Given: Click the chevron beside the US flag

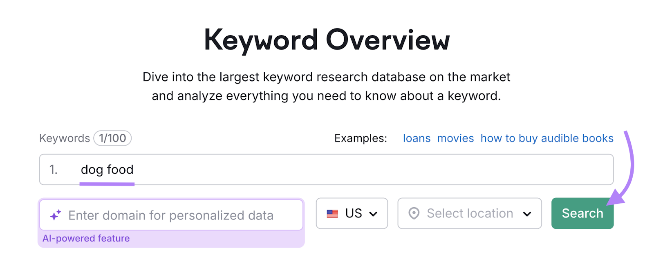Looking at the screenshot, I should pyautogui.click(x=373, y=213).
